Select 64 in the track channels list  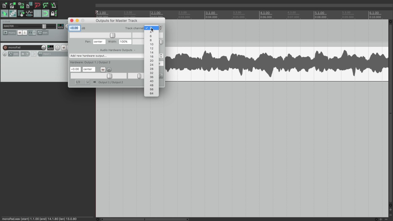[151, 93]
